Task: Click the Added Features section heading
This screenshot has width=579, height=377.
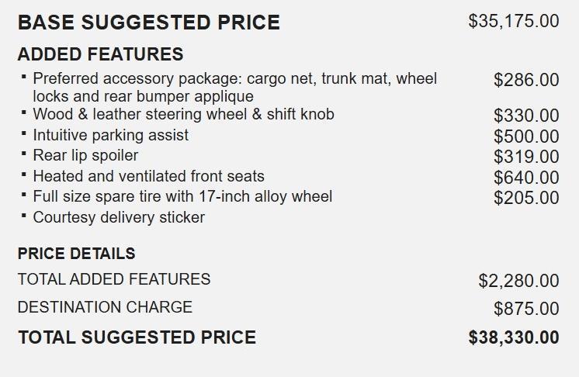Action: [100, 54]
